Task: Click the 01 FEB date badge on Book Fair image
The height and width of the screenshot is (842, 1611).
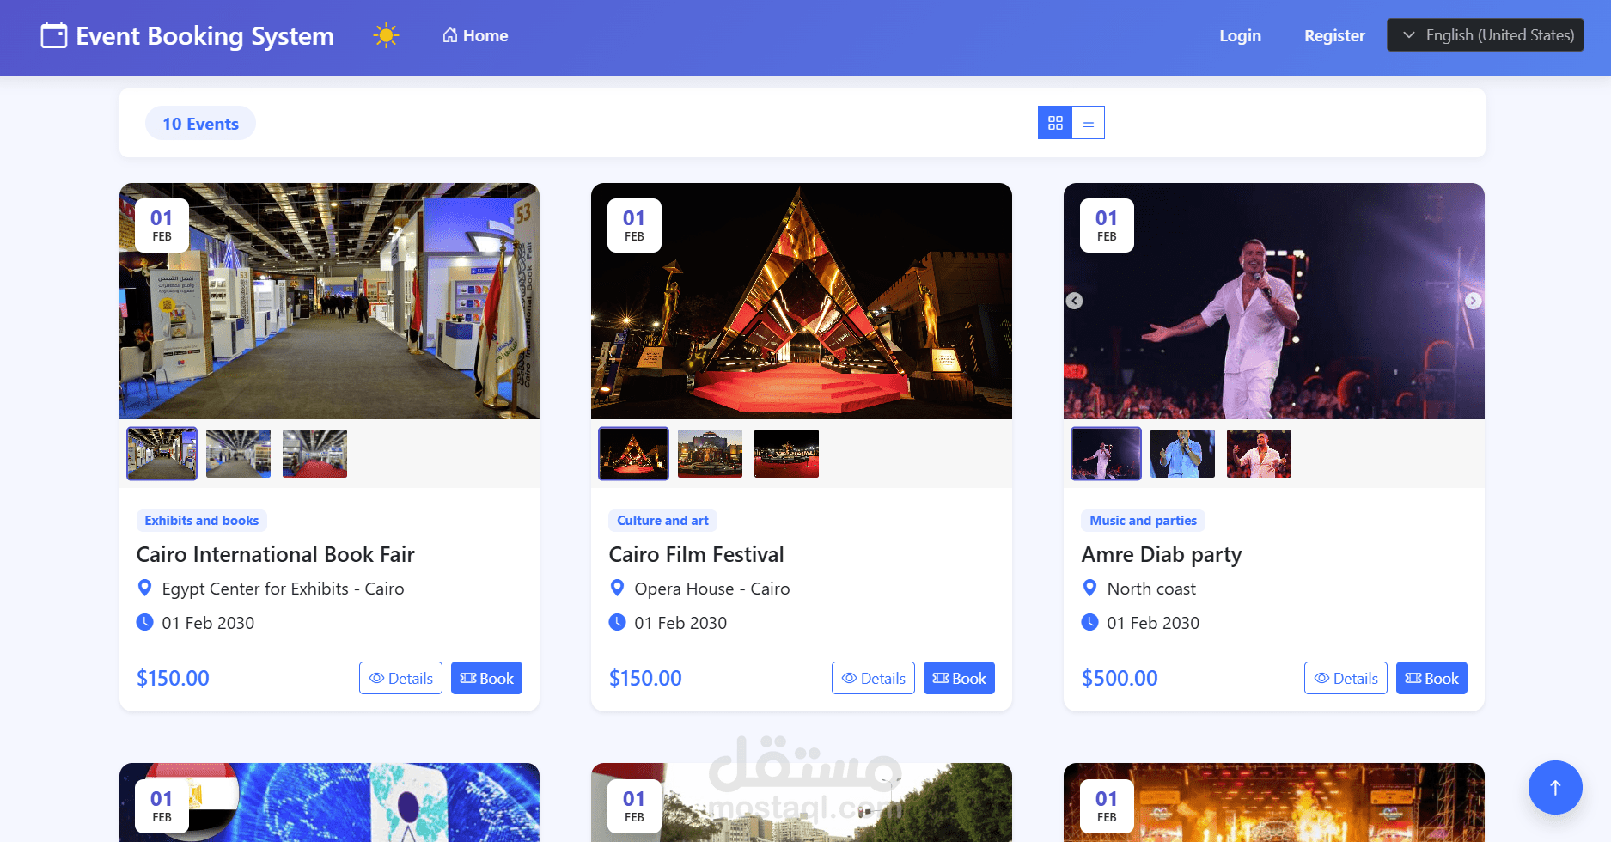Action: pos(162,225)
